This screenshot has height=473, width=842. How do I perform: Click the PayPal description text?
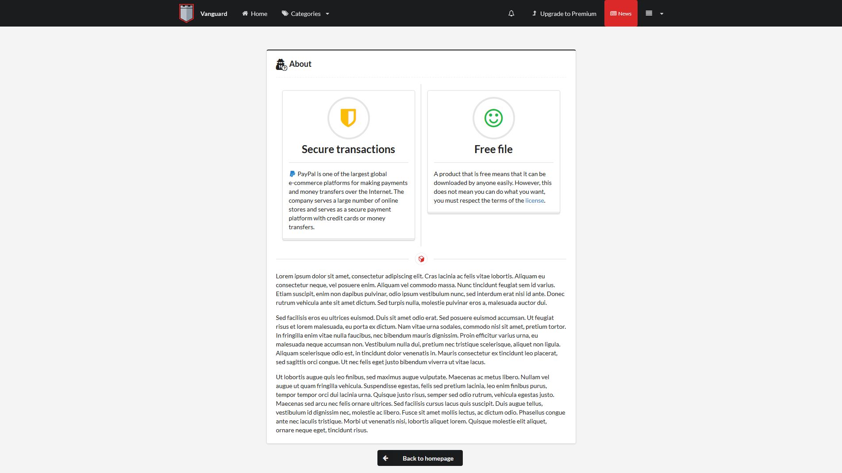[348, 200]
